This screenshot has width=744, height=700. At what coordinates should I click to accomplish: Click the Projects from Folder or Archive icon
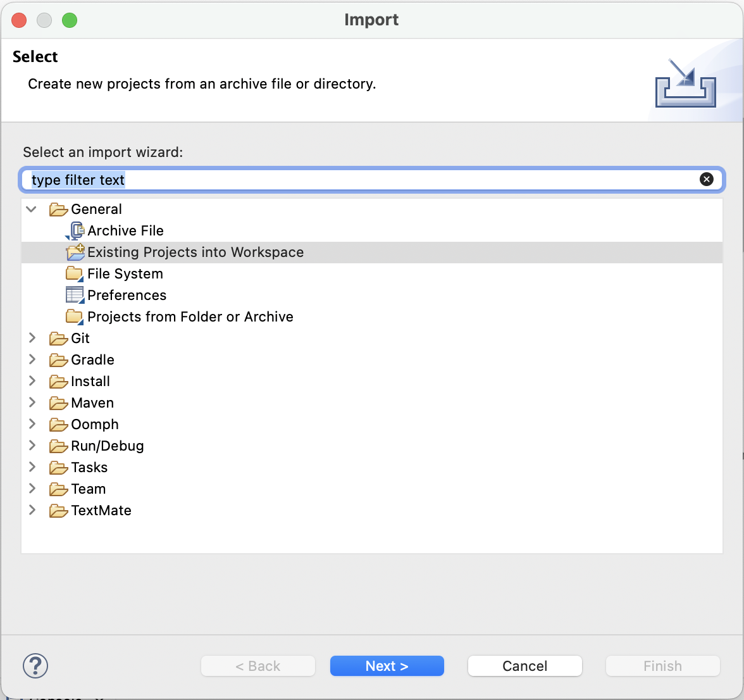[74, 316]
